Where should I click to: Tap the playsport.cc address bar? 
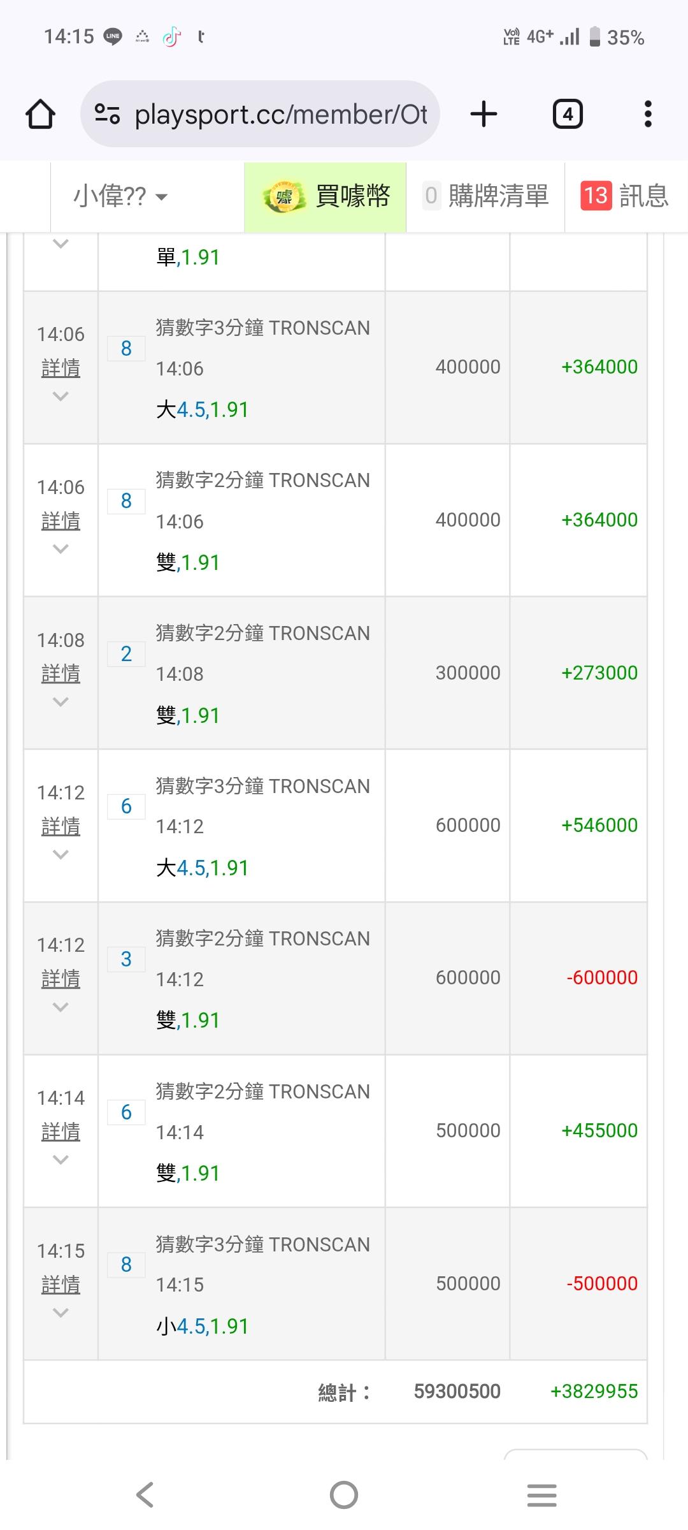click(280, 115)
